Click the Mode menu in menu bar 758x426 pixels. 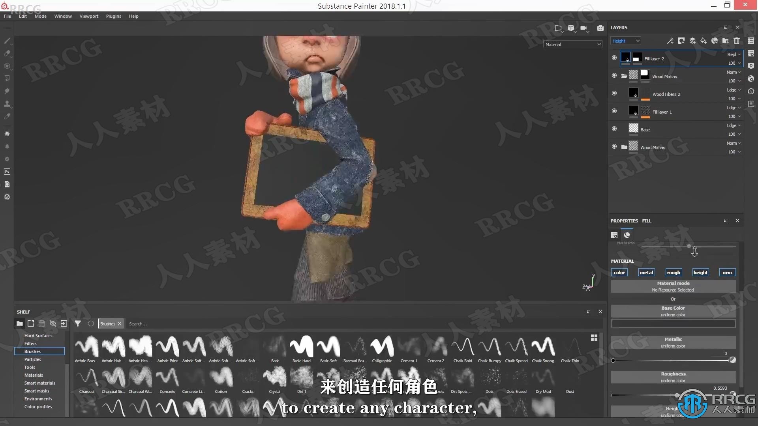[41, 16]
